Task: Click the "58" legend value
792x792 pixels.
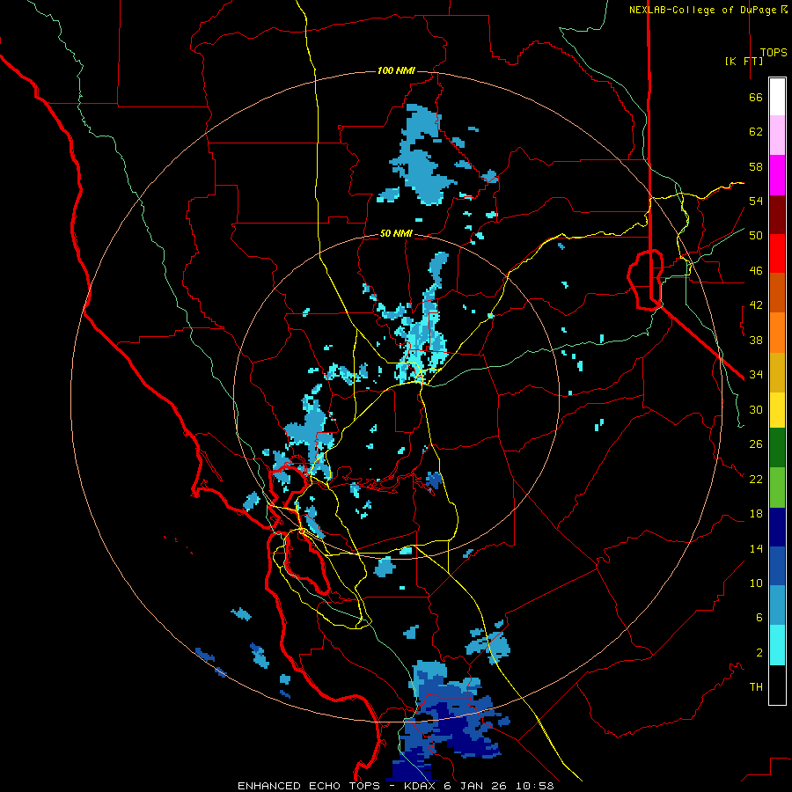Action: pyautogui.click(x=756, y=166)
